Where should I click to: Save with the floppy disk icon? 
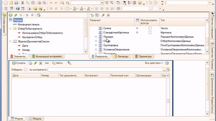point(16,3)
